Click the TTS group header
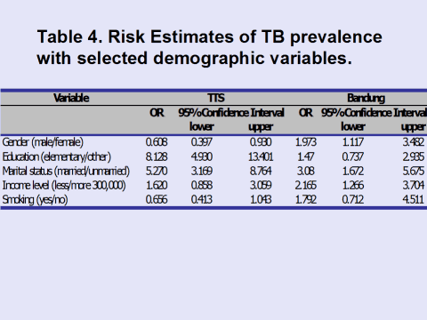 (x=216, y=98)
